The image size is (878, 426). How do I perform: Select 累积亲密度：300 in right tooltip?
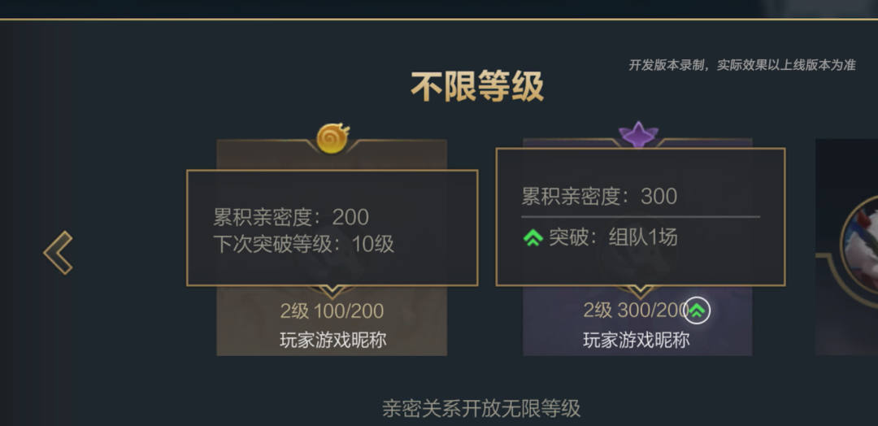tap(599, 196)
